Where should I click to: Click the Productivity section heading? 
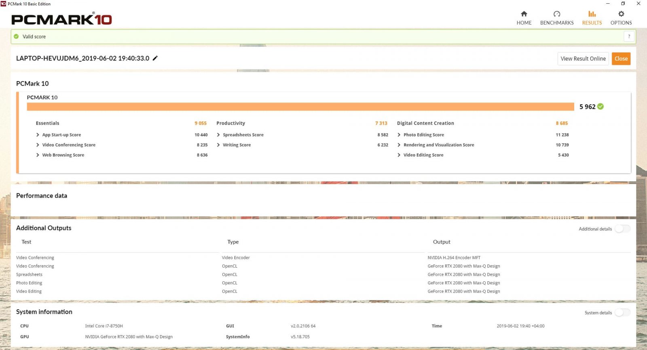pos(230,123)
